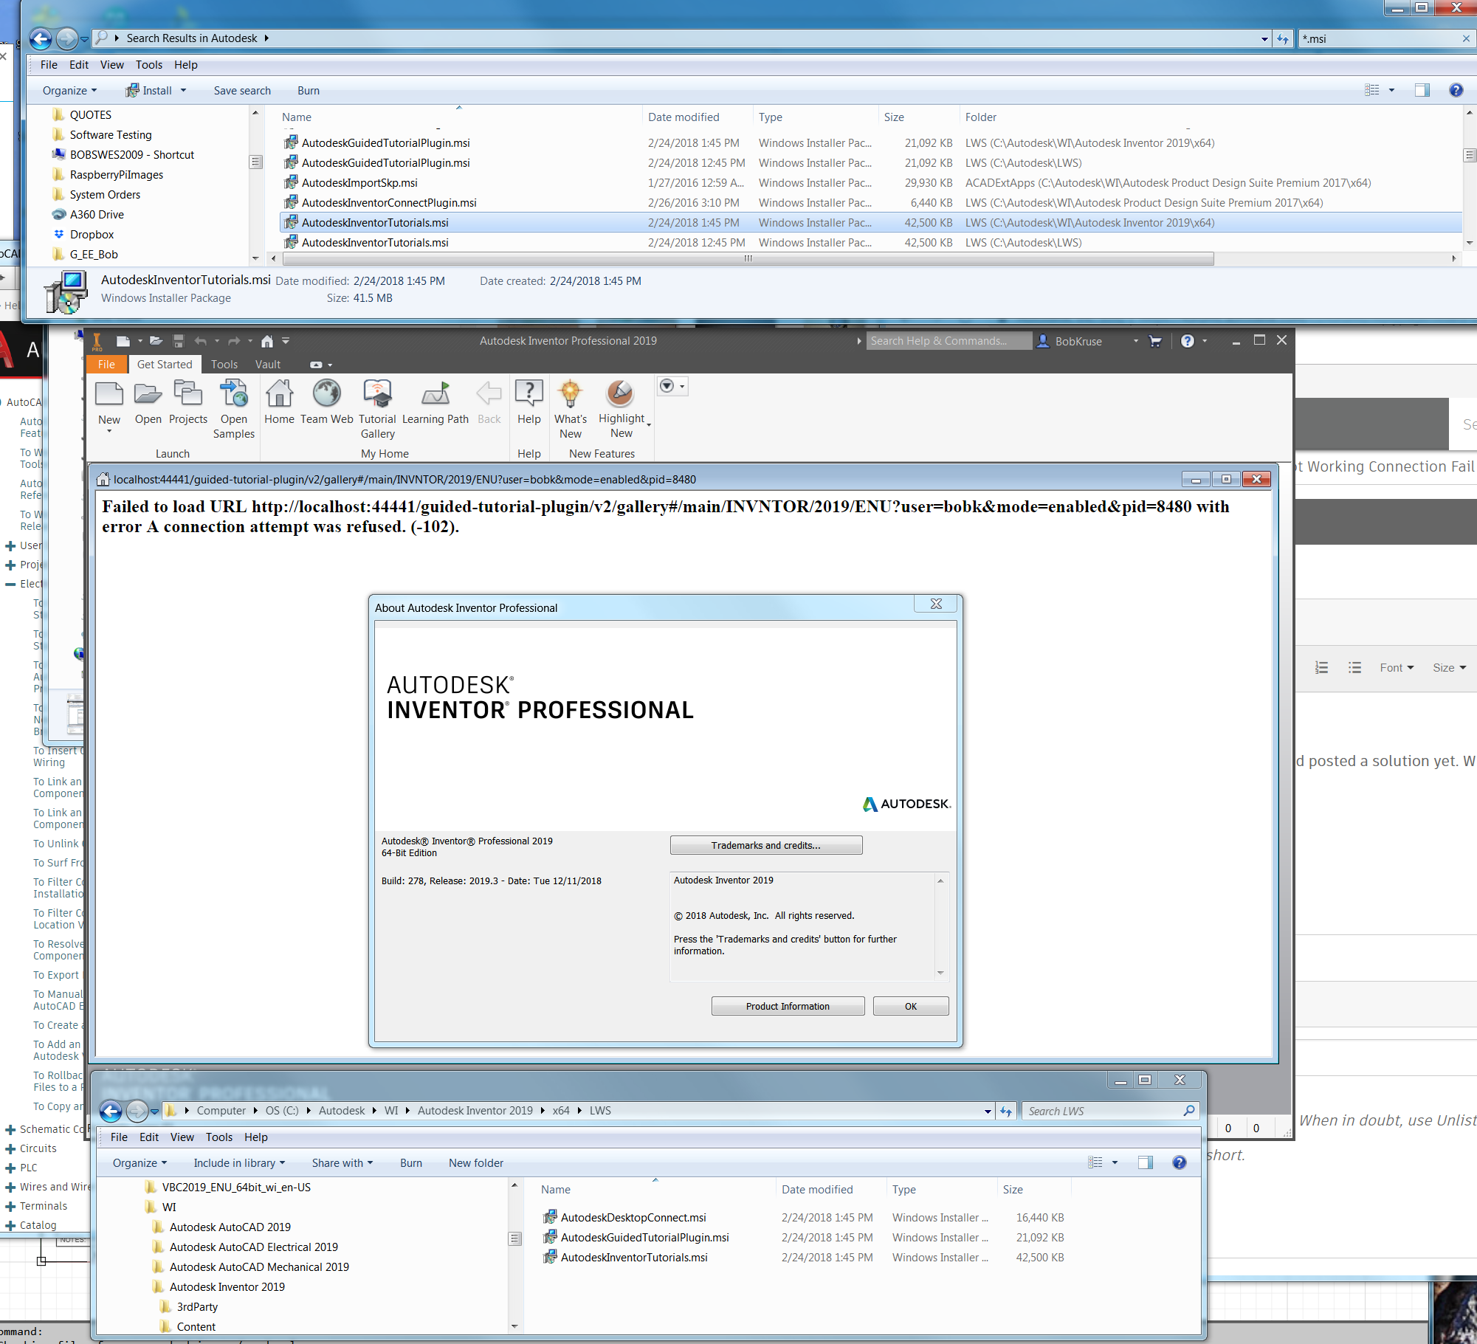Click the Product Information button
This screenshot has width=1477, height=1344.
coord(787,1005)
